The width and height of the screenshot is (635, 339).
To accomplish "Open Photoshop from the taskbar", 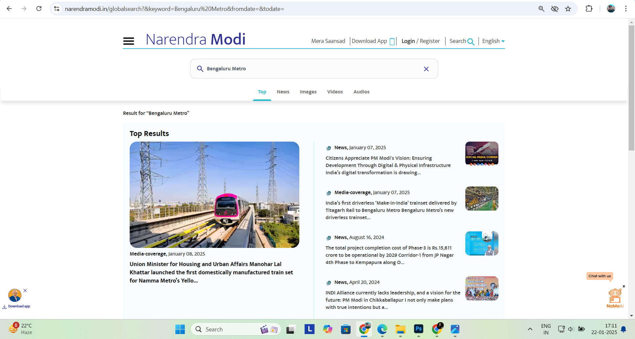I will tap(418, 329).
